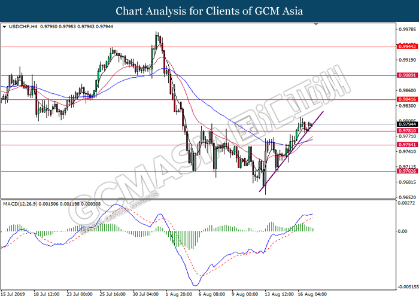Click the 15 Jul 2019 date label
The image size is (419, 299).
pos(14,294)
